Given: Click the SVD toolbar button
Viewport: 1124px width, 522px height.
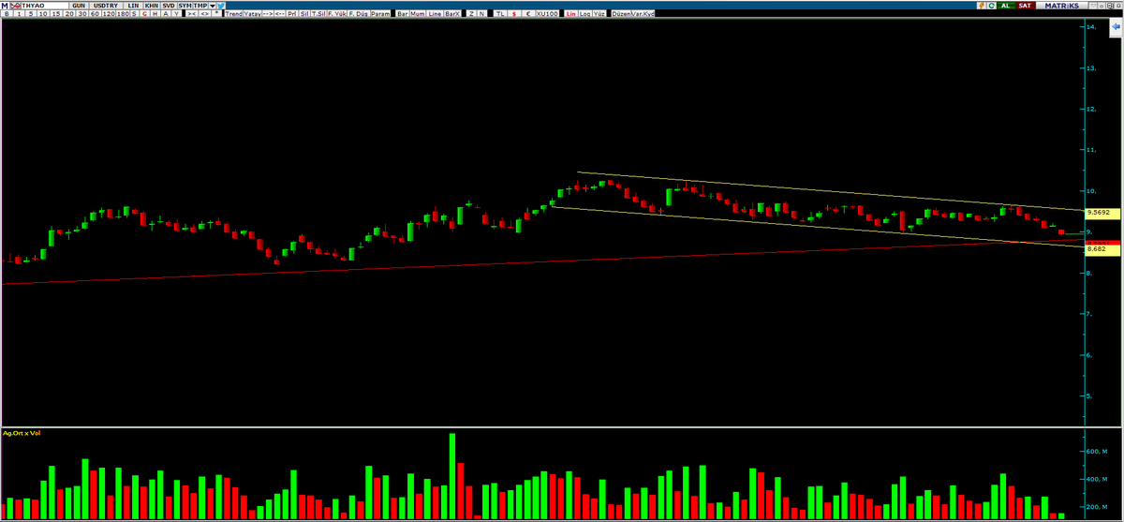Looking at the screenshot, I should pyautogui.click(x=169, y=6).
